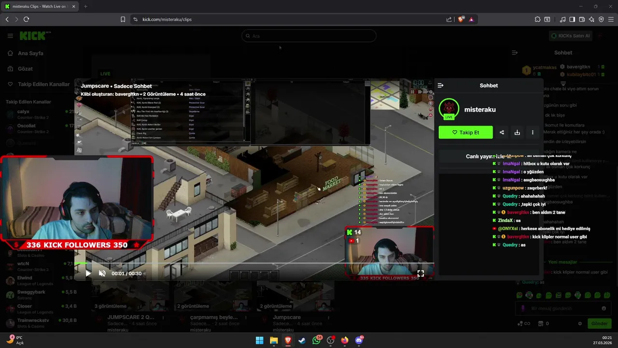This screenshot has width=618, height=348.
Task: Open options for the çarpmamış beyle clip card
Action: tap(246, 318)
